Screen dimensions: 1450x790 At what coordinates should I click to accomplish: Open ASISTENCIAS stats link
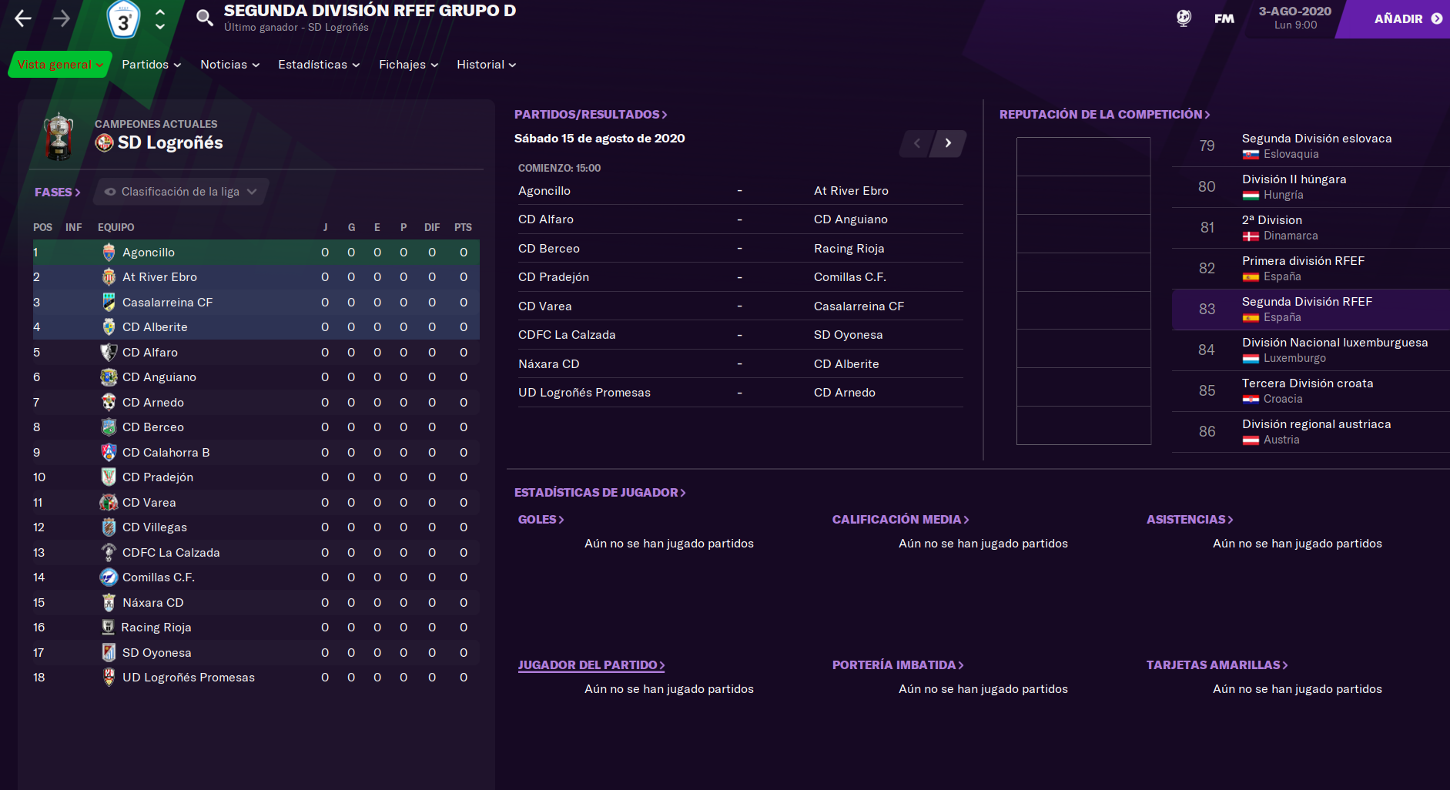pyautogui.click(x=1190, y=520)
